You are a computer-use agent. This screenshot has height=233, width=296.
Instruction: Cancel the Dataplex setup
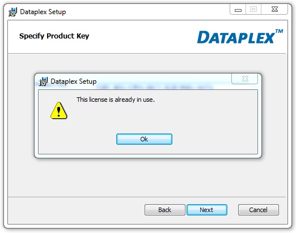coord(259,210)
